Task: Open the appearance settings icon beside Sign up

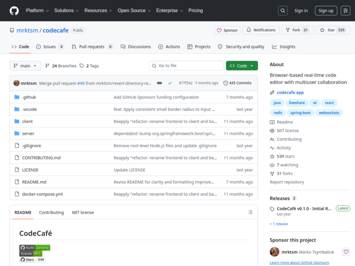Action: click(345, 11)
